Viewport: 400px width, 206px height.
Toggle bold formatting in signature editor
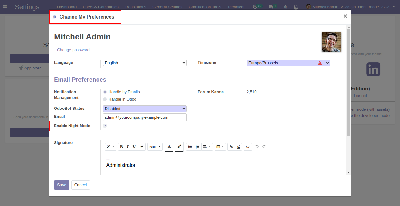click(121, 147)
